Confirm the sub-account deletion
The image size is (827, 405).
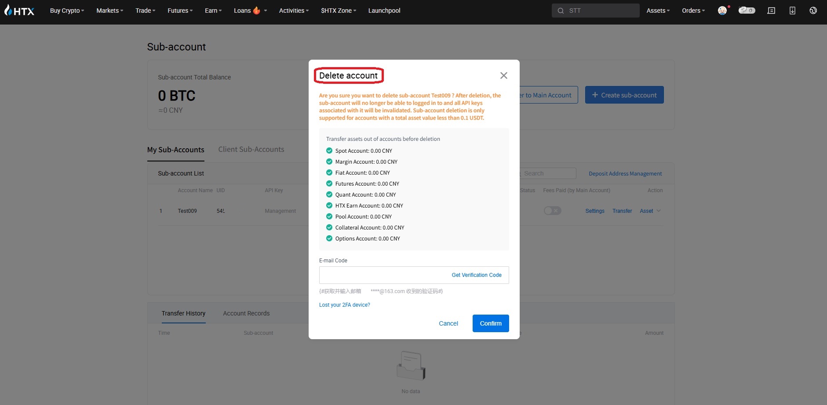[x=491, y=323]
